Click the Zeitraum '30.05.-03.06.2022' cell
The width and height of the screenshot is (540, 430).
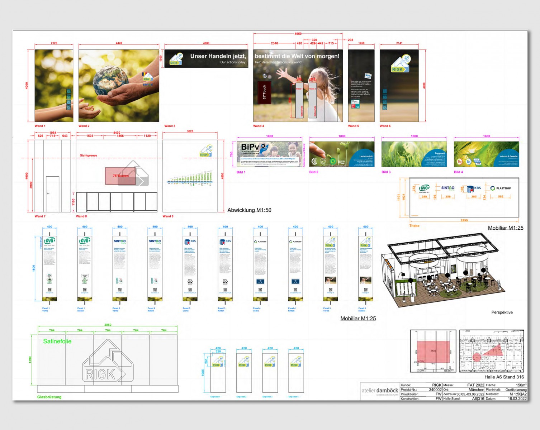(x=470, y=394)
